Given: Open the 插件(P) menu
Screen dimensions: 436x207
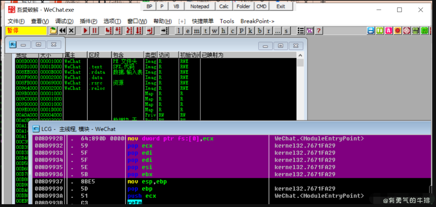Looking at the screenshot, I should (88, 21).
